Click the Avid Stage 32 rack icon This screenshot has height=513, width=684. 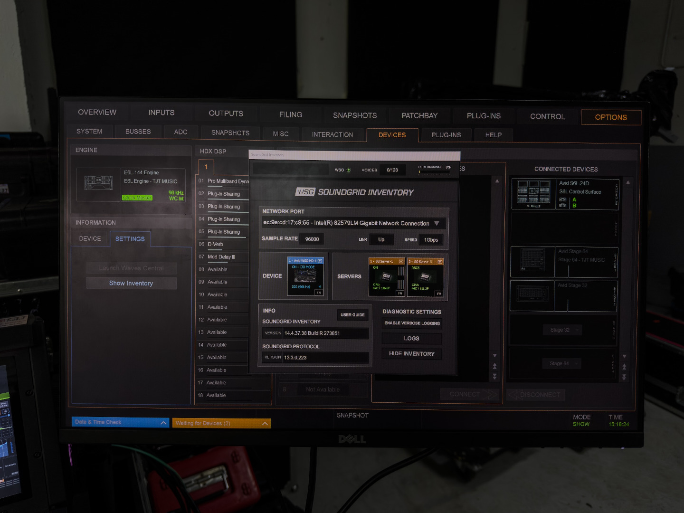(532, 295)
